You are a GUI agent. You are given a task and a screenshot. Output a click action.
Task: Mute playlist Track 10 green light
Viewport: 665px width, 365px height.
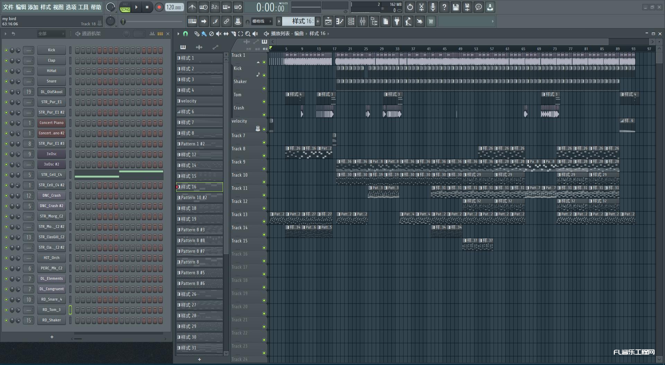click(264, 182)
